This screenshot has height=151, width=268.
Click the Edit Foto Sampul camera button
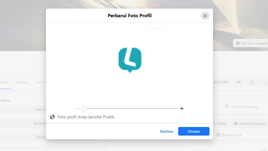[251, 43]
